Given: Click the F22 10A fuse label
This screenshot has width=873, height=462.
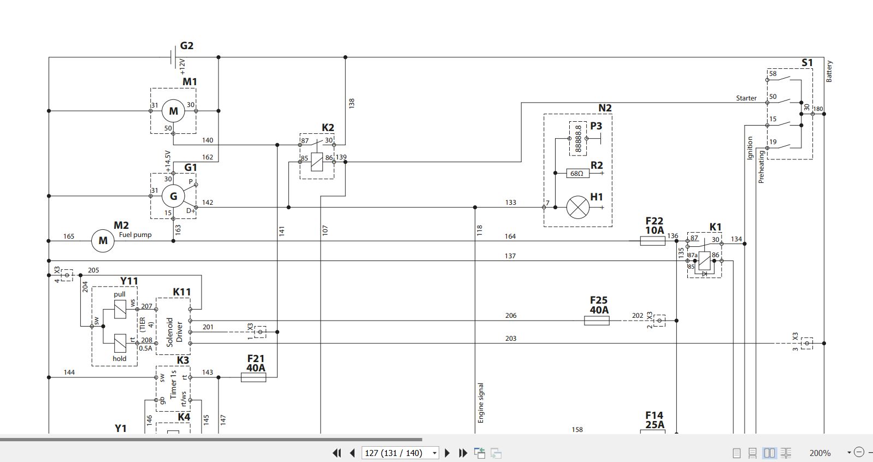Looking at the screenshot, I should pos(654,226).
